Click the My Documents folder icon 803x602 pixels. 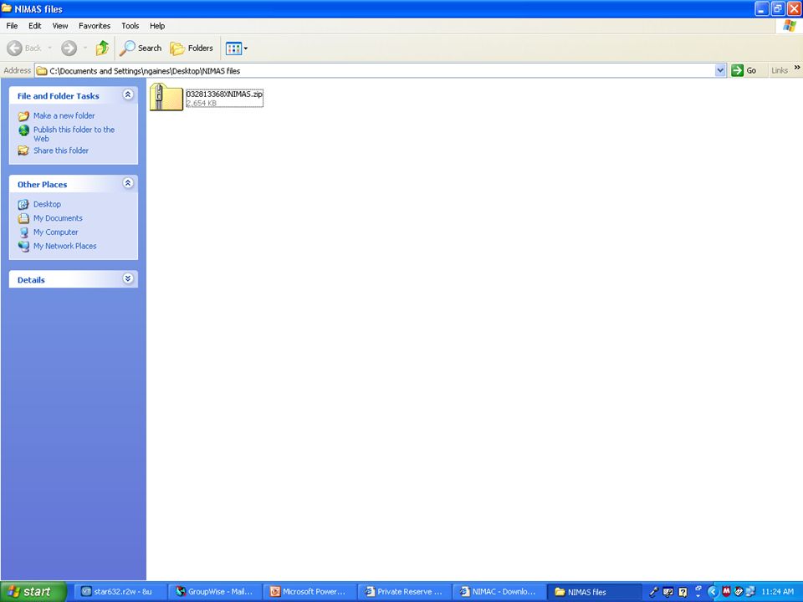click(x=23, y=218)
